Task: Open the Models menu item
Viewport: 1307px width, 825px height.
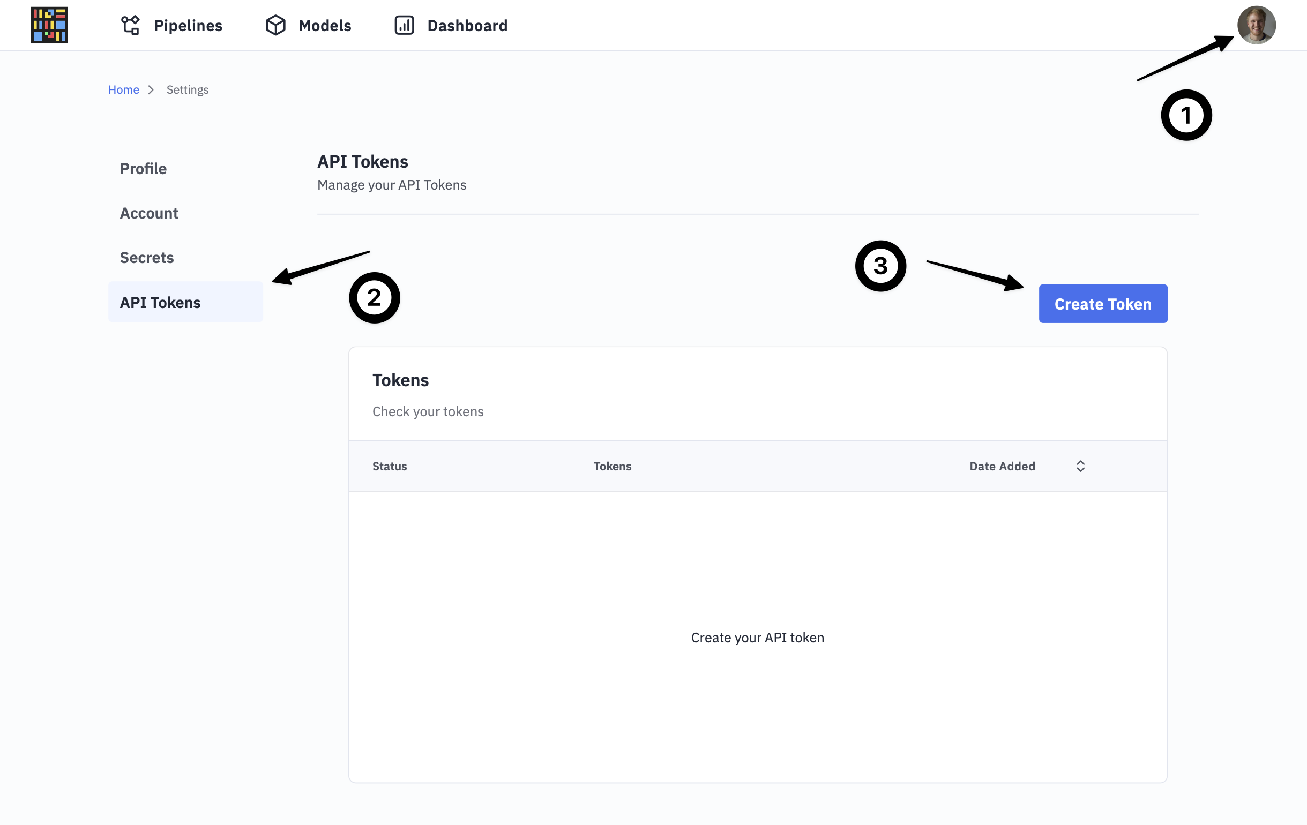Action: point(325,26)
